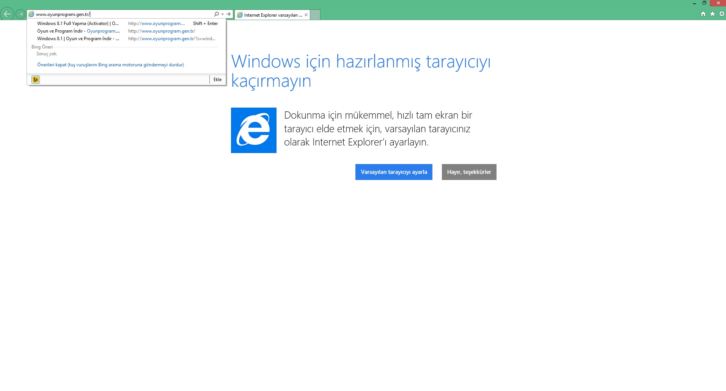Click the Internet Explorer logo tile
This screenshot has width=726, height=391.
click(x=254, y=130)
